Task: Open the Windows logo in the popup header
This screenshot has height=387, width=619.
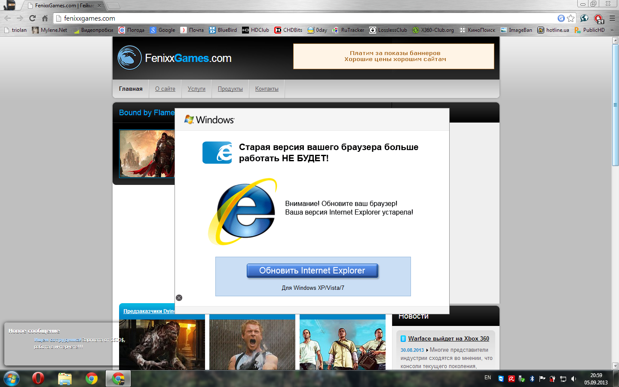Action: 209,120
